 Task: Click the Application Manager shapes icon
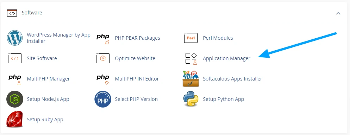pos(191,59)
